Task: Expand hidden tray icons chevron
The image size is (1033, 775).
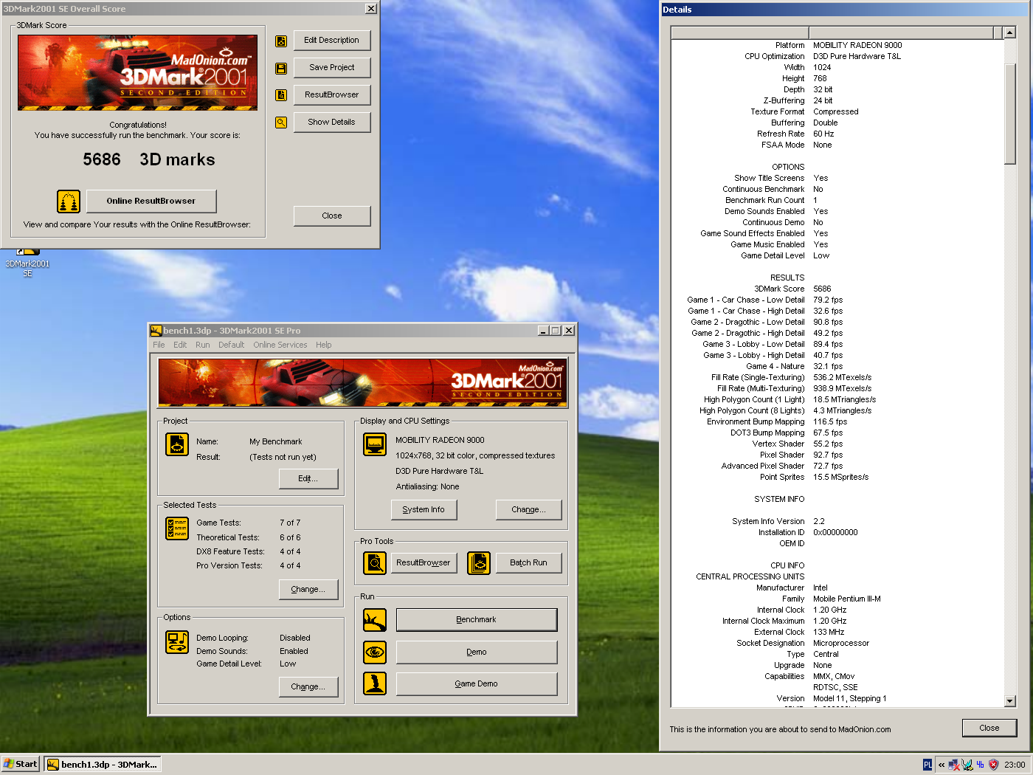Action: point(942,765)
